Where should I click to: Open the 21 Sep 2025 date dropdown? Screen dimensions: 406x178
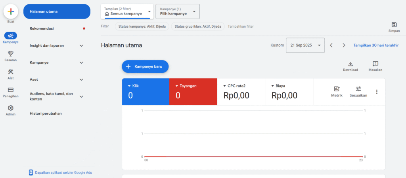click(x=306, y=45)
